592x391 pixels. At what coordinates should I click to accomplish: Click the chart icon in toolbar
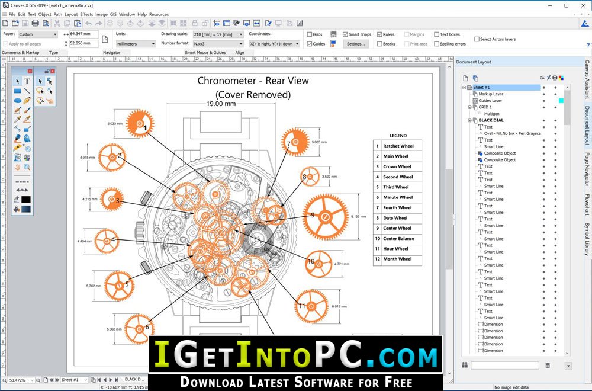[300, 24]
